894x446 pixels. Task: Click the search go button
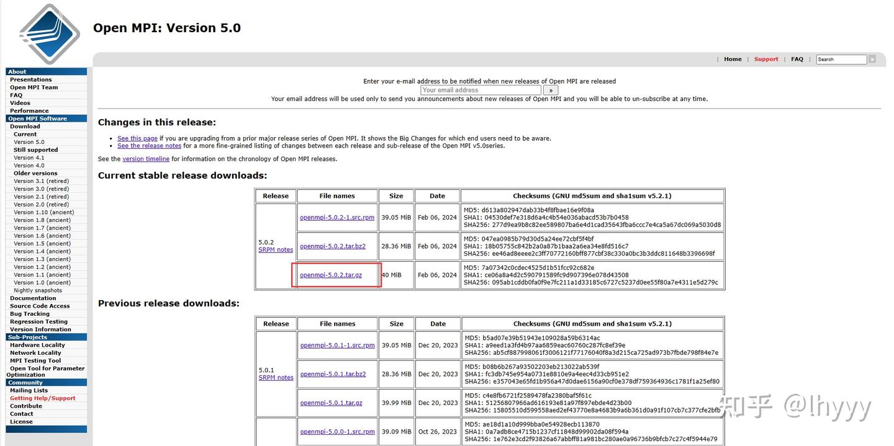click(x=872, y=60)
